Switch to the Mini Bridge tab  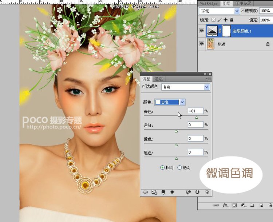(x=208, y=4)
